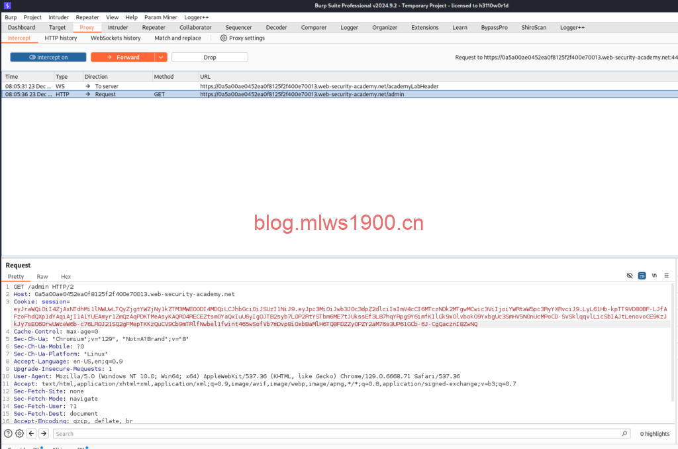Image resolution: width=678 pixels, height=449 pixels.
Task: Click the 0 highlights label
Action: click(655, 433)
